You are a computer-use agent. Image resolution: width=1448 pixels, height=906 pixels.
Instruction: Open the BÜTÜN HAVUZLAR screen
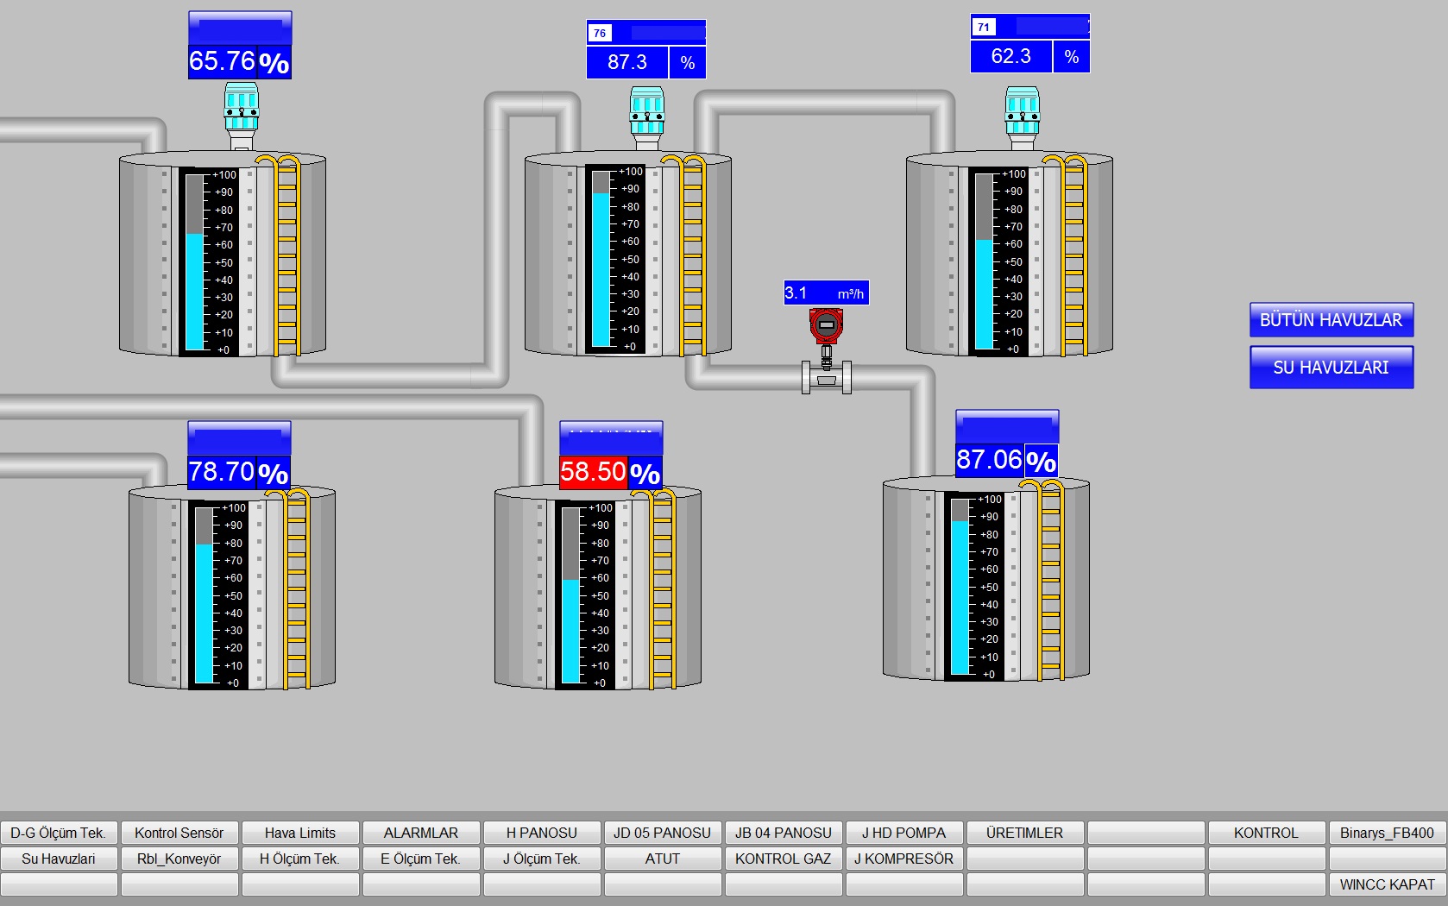pyautogui.click(x=1331, y=320)
